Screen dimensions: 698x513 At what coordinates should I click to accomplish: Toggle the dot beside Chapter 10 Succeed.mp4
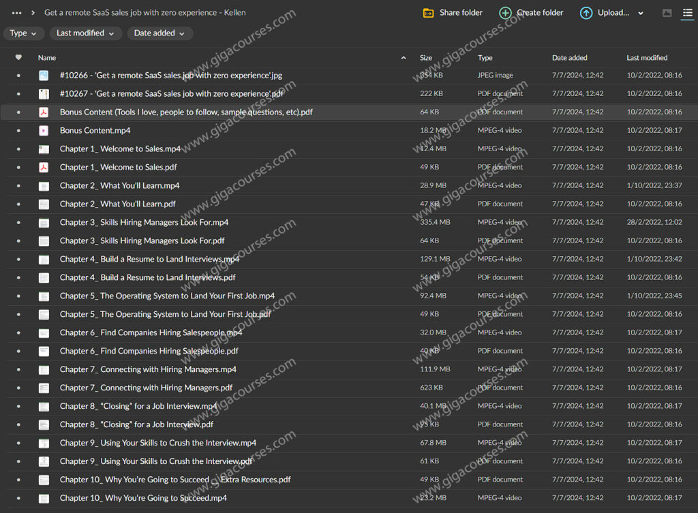click(x=18, y=499)
